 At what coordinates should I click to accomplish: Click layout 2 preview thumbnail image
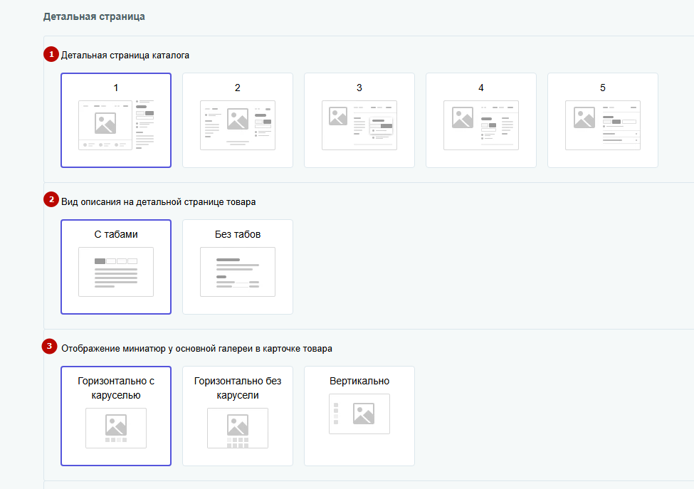(238, 125)
